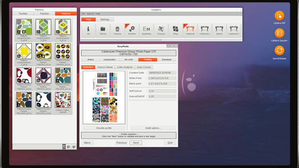Select the navy shapes FALL2015_p13.ai thumbnail

click(x=43, y=100)
